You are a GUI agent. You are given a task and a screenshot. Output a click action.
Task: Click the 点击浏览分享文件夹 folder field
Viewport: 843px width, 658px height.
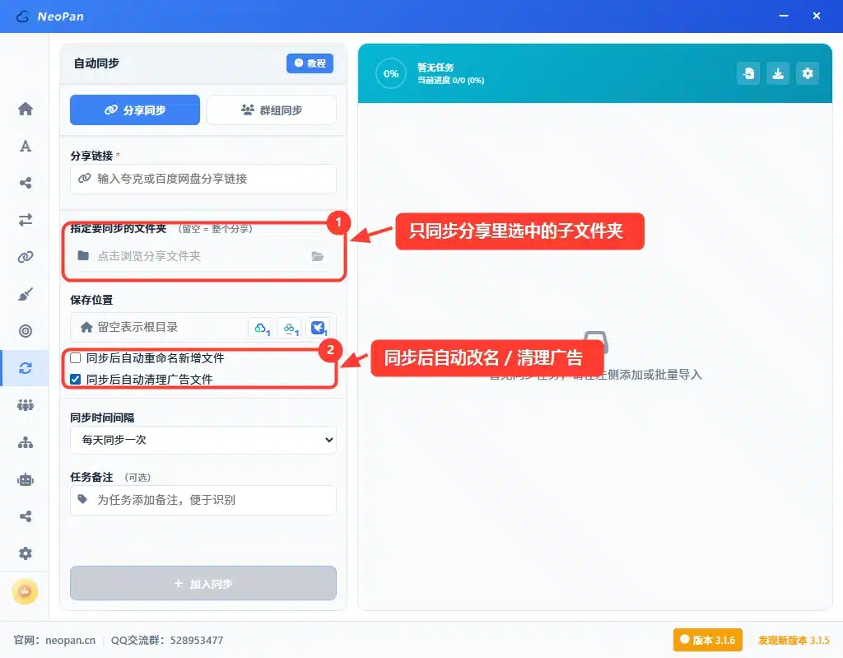(203, 256)
